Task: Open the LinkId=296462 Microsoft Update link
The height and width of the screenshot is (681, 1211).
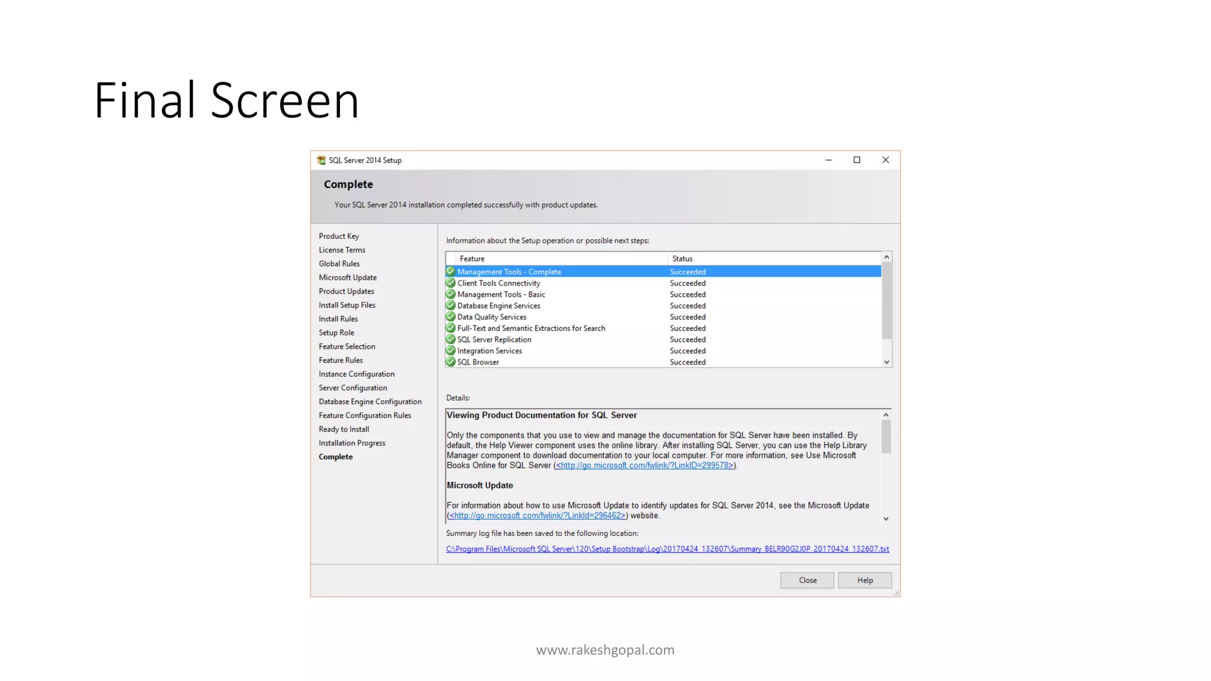Action: [537, 515]
